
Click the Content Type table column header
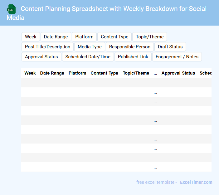(104, 73)
